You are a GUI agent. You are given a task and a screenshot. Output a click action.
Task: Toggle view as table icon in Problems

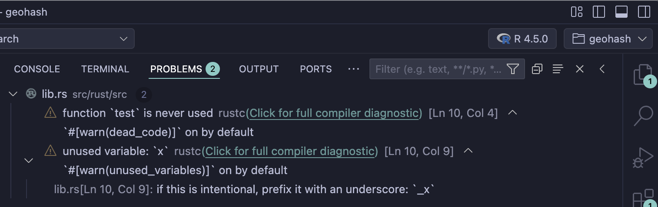[558, 69]
